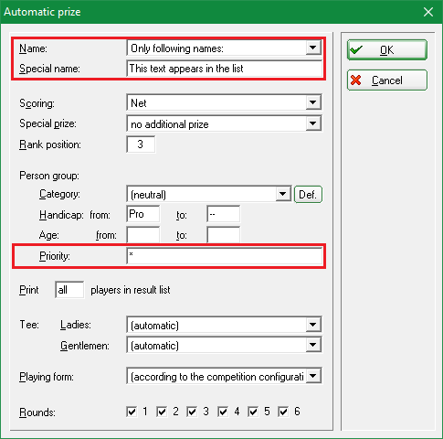Disable round 6 checkbox
The height and width of the screenshot is (439, 443).
click(x=283, y=412)
